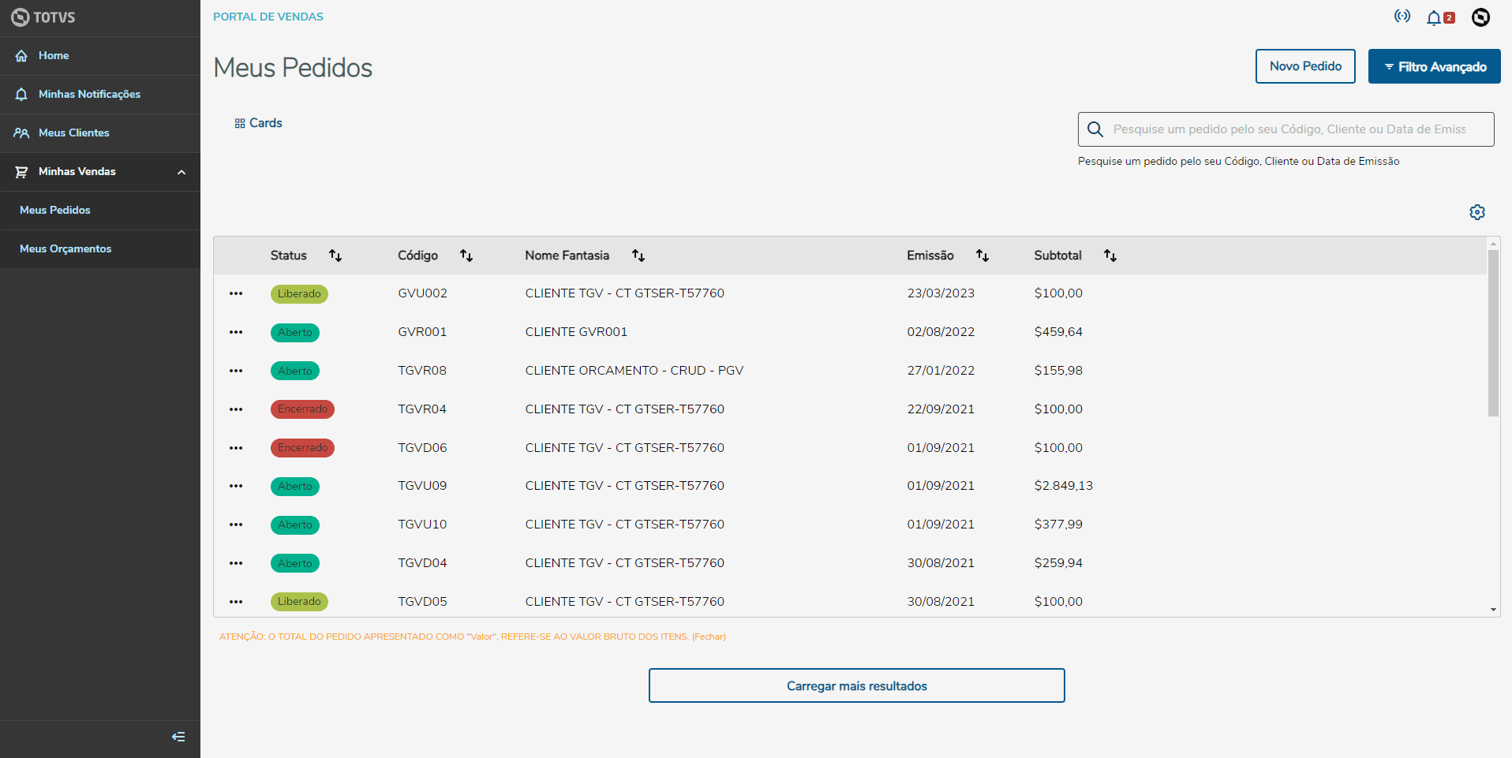Open the user profile avatar icon
1512x758 pixels.
pyautogui.click(x=1480, y=17)
